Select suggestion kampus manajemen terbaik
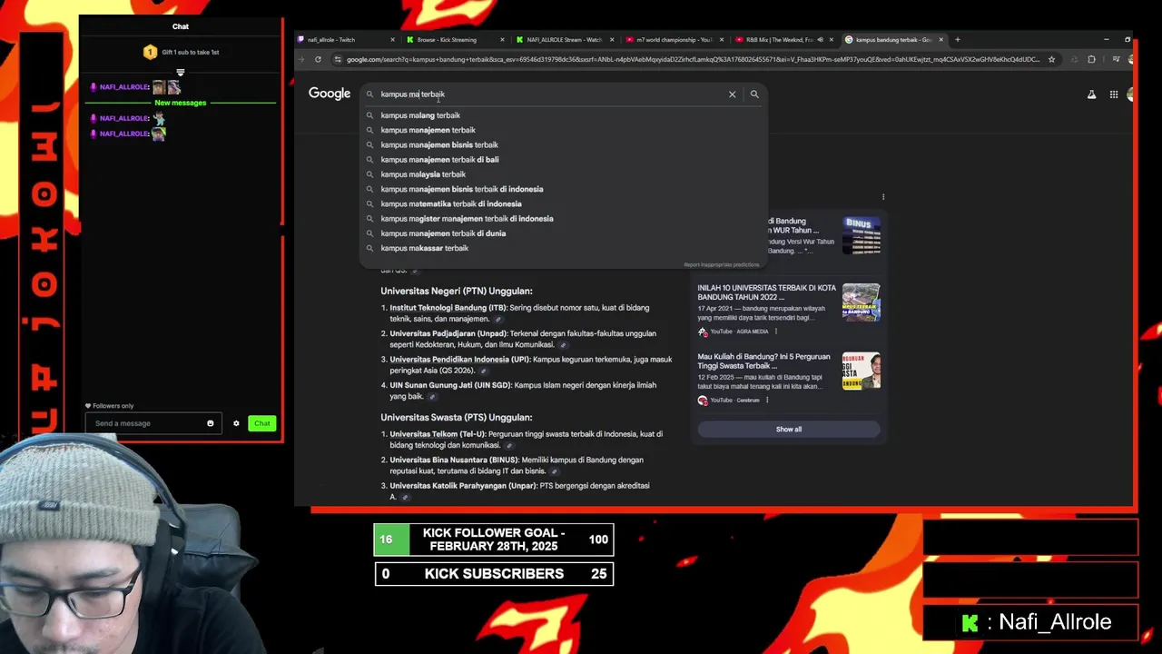 (565, 130)
